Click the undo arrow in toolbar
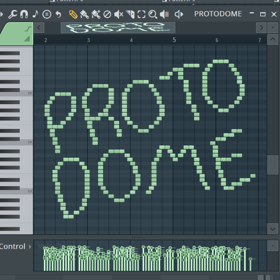The width and height of the screenshot is (280, 280). [x=58, y=14]
